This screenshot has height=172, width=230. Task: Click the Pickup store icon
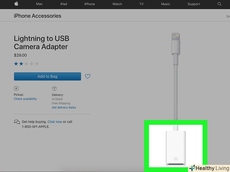pyautogui.click(x=16, y=88)
